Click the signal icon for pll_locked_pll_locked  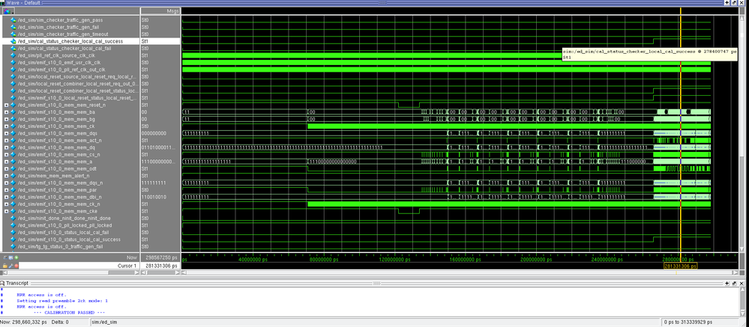(x=13, y=225)
